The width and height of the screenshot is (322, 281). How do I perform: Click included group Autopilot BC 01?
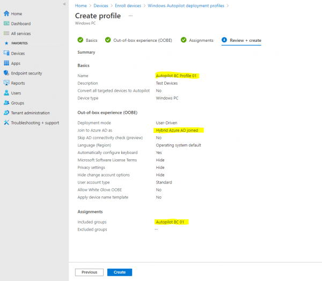tap(170, 222)
